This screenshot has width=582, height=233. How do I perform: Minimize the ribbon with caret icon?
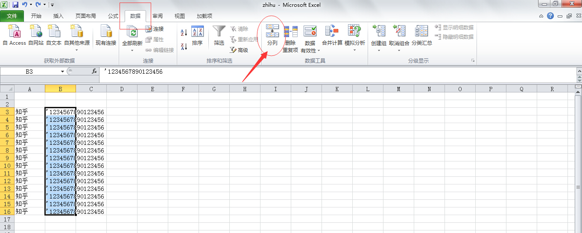click(541, 16)
